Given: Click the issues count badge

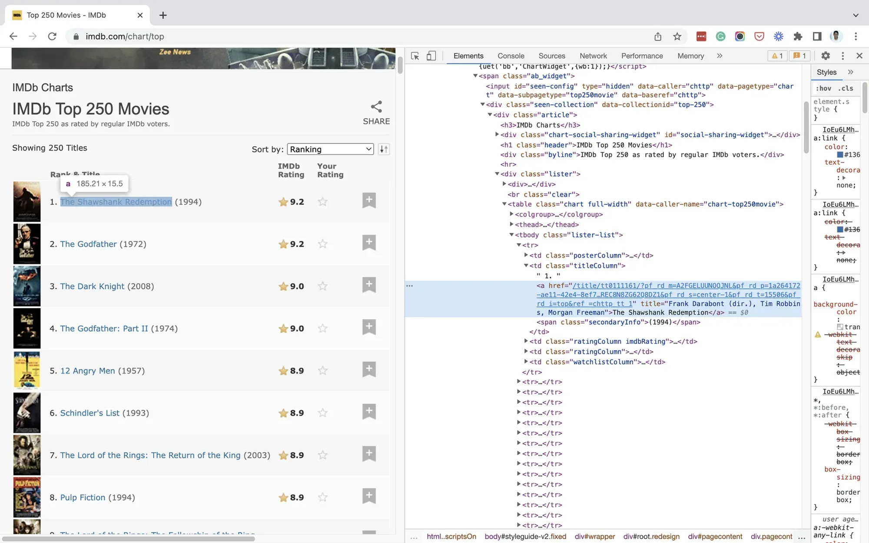Looking at the screenshot, I should tap(799, 56).
